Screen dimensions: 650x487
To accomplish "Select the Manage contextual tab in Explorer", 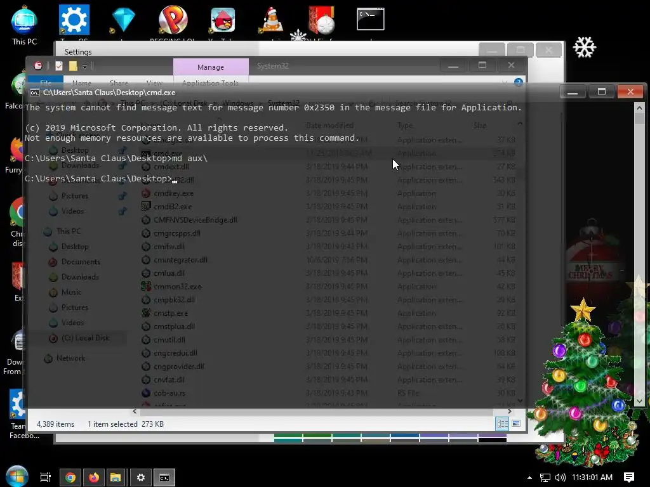I will click(211, 67).
